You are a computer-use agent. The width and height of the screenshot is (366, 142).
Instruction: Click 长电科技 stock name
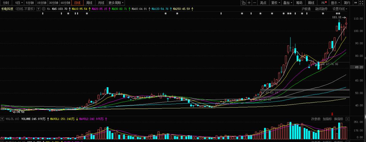tap(7, 9)
